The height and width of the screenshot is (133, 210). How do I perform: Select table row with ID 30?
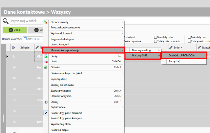coord(25,67)
